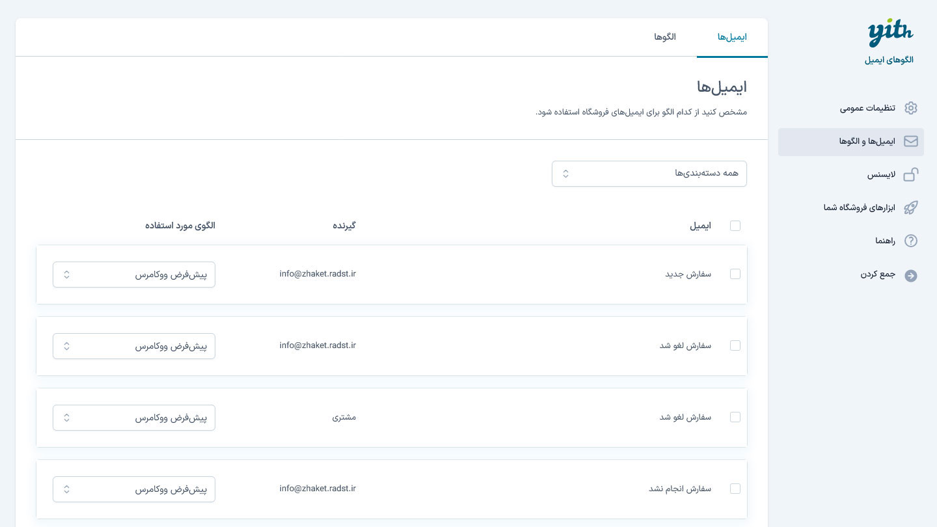Click the padlock icon next to لایسنس
Viewport: 937px width, 527px height.
911,174
